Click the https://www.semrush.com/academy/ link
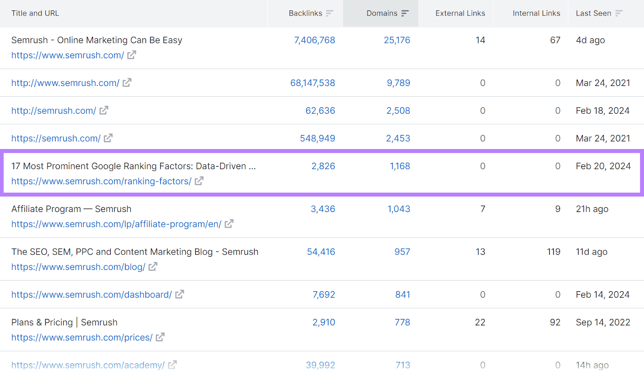This screenshot has width=644, height=378. 88,365
